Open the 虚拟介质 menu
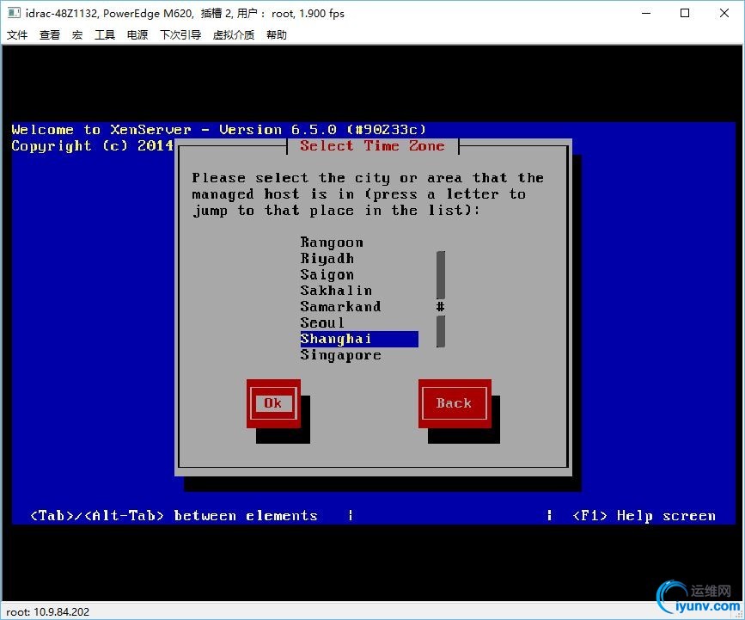Screen dimensions: 745x620 [233, 34]
